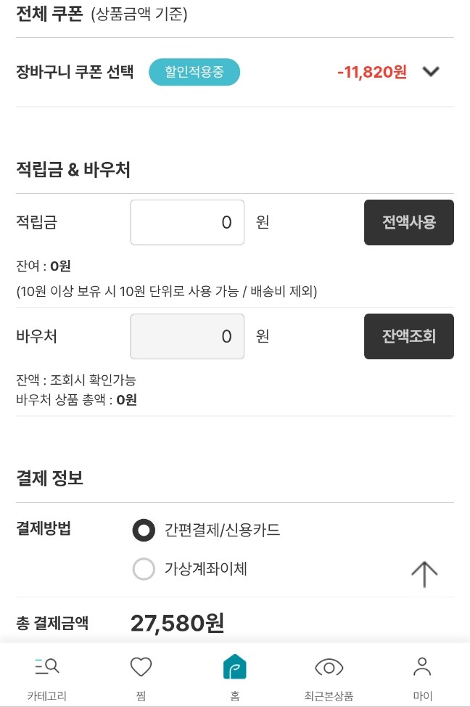Select 간편결제/신용카드 payment radio button

click(144, 530)
